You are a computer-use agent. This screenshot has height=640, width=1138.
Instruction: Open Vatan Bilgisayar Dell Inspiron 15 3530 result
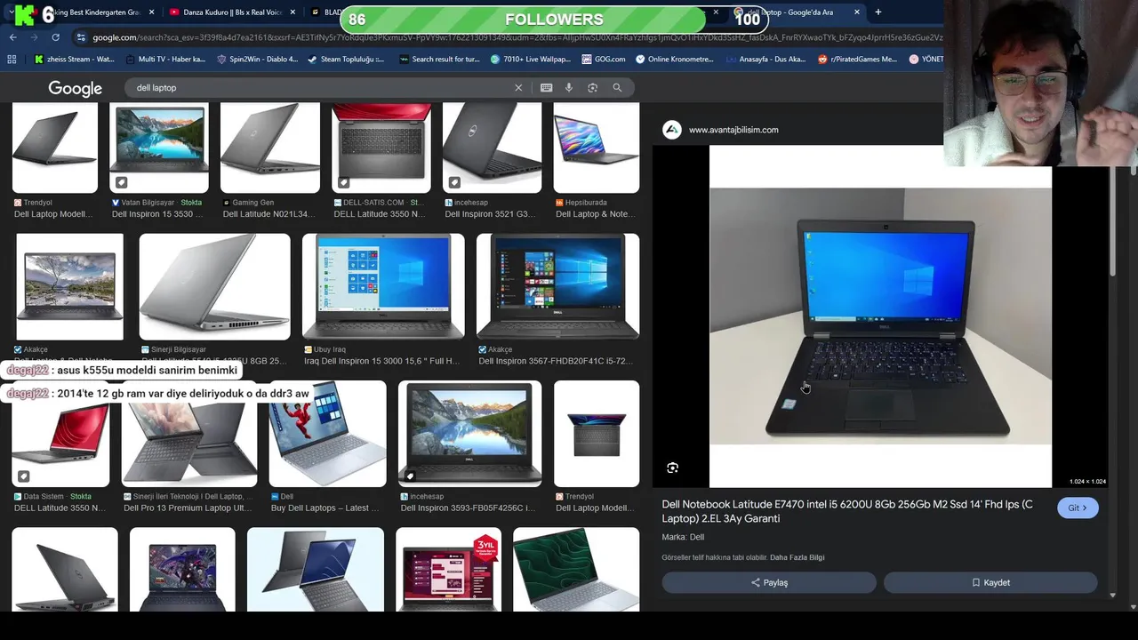point(159,148)
